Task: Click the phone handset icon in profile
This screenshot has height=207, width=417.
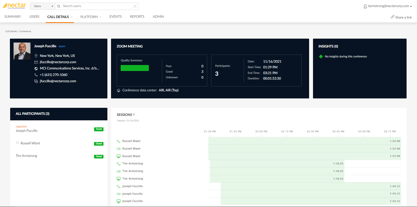Action: [x=36, y=75]
